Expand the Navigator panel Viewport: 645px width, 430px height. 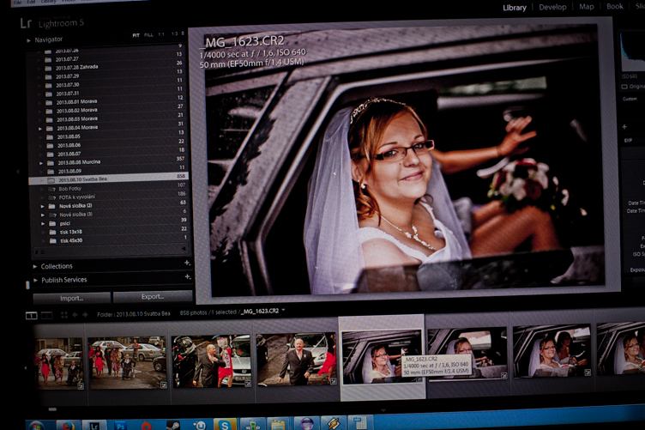28,40
